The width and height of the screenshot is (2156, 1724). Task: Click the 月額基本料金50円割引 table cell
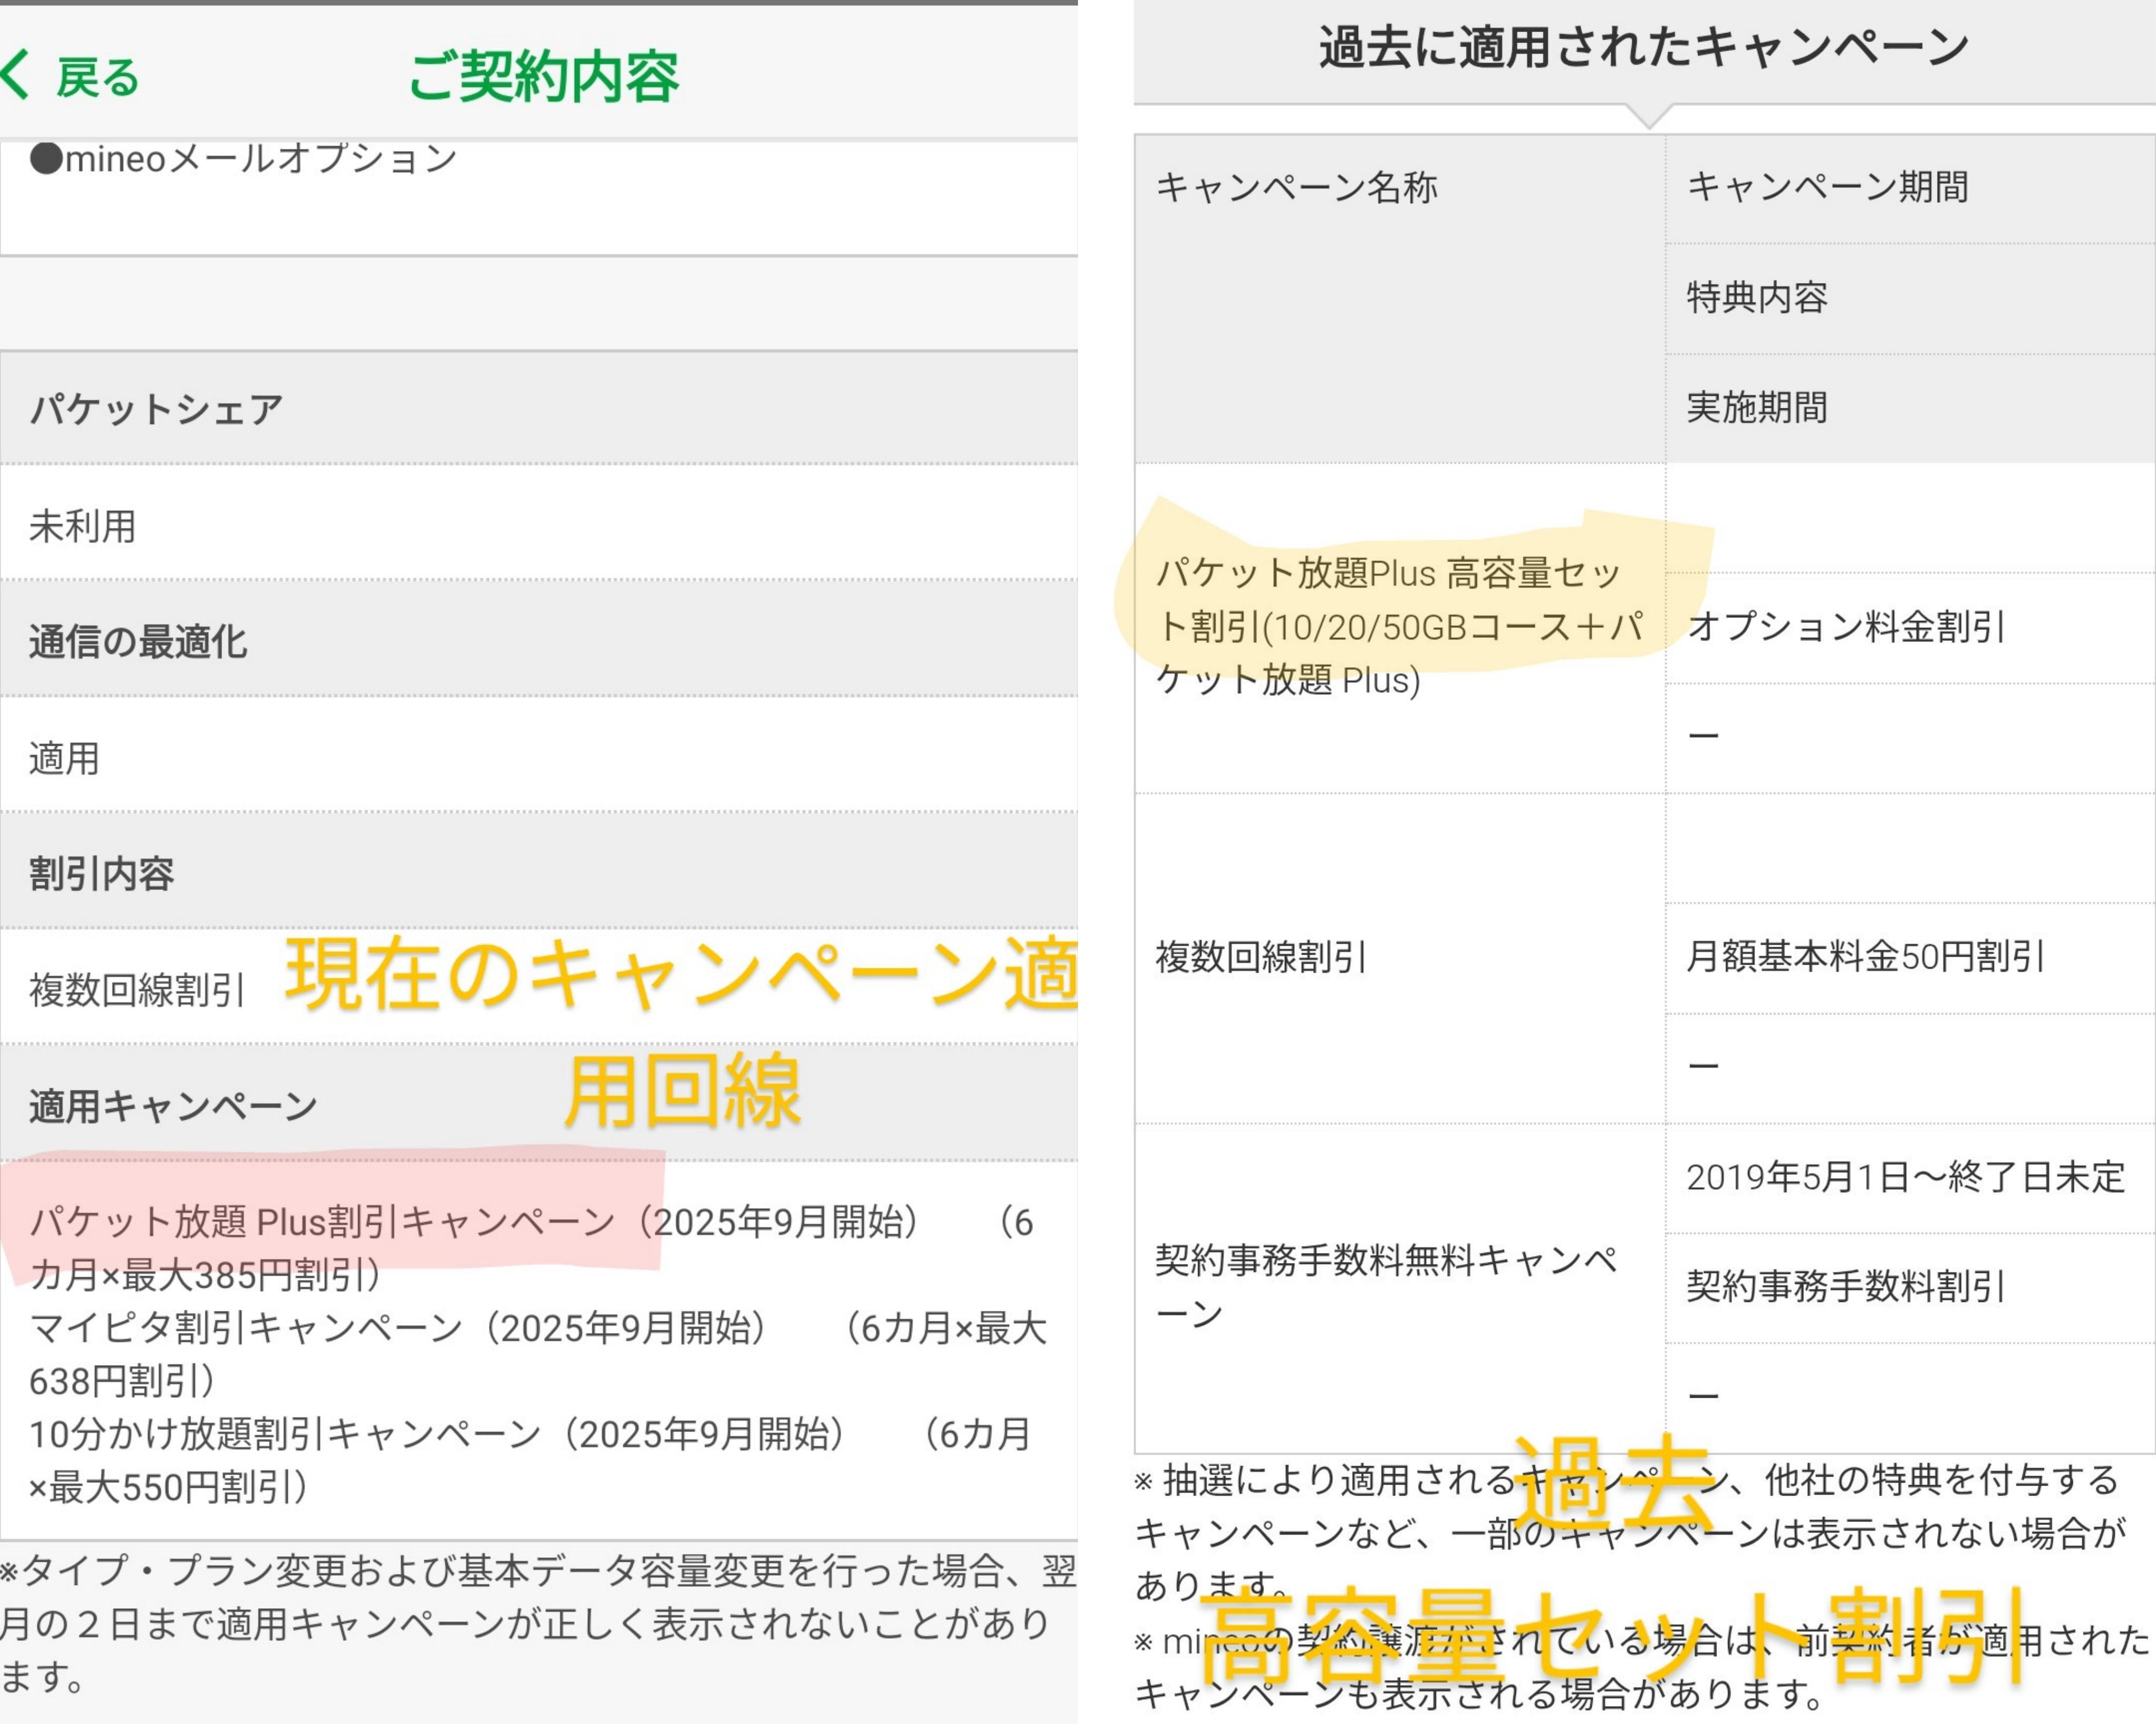pos(1865,957)
